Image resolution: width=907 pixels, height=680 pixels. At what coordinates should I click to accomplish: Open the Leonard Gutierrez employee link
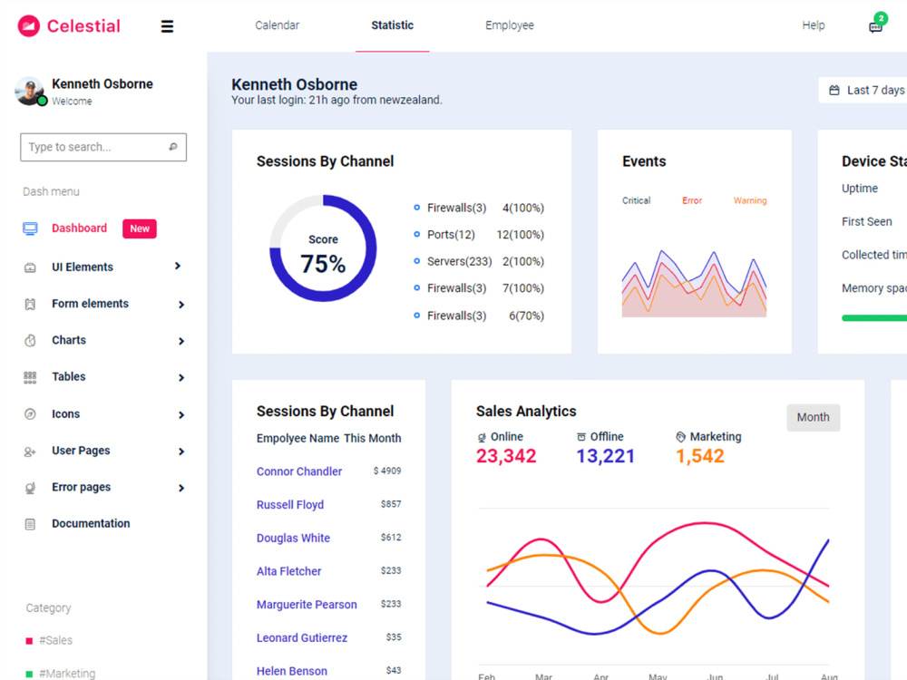[x=302, y=637]
